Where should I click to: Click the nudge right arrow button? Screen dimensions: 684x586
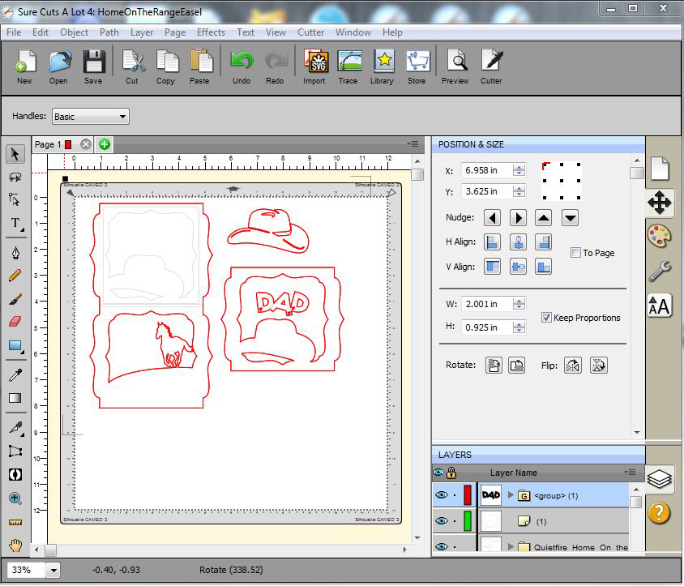click(518, 217)
